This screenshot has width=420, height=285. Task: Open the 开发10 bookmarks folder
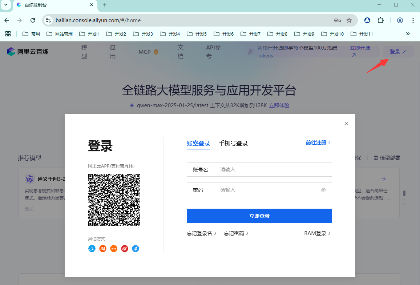tap(332, 34)
